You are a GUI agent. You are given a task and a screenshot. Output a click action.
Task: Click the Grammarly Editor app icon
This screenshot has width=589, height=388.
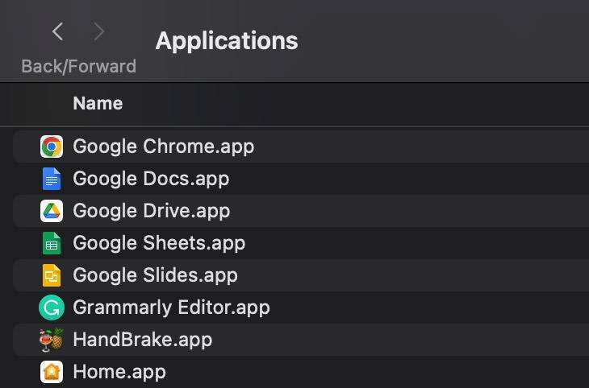51,308
